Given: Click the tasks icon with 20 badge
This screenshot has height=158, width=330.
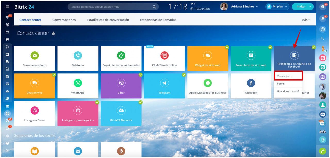Looking at the screenshot, I should [7, 121].
